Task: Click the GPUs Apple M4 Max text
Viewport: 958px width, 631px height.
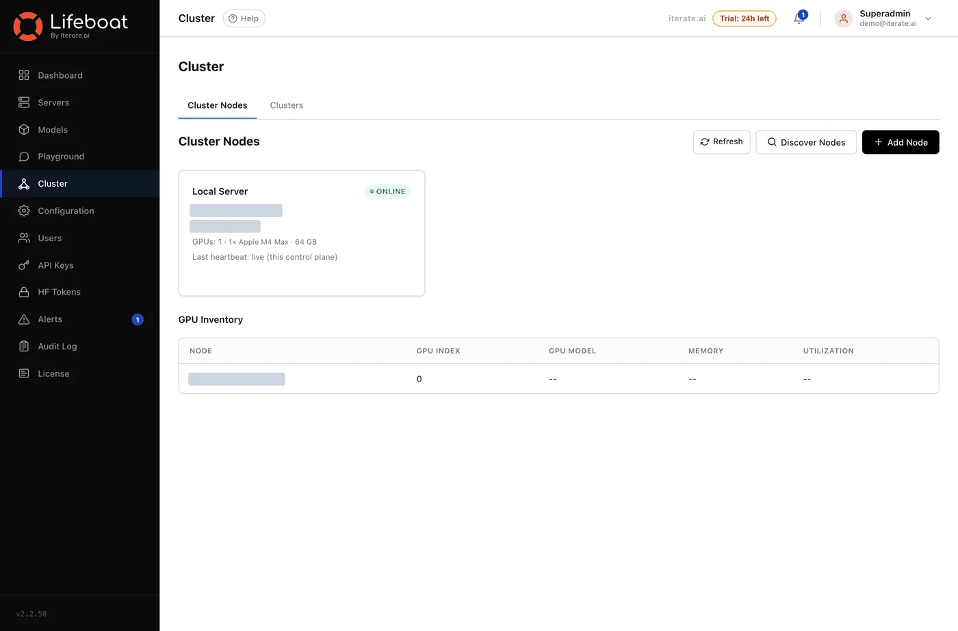Action: (x=255, y=242)
